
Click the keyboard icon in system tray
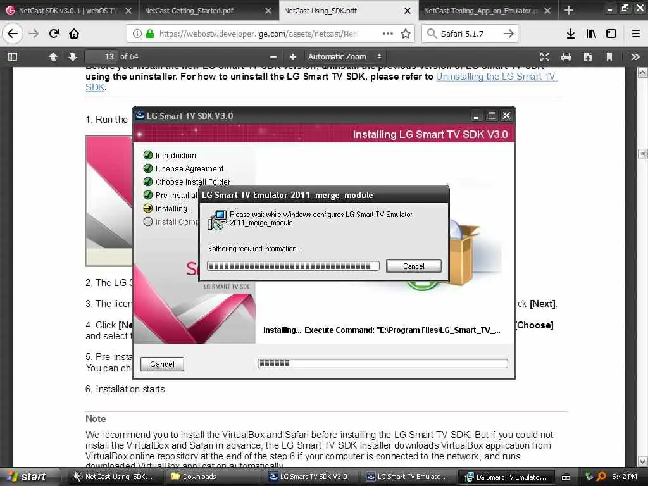(x=566, y=477)
